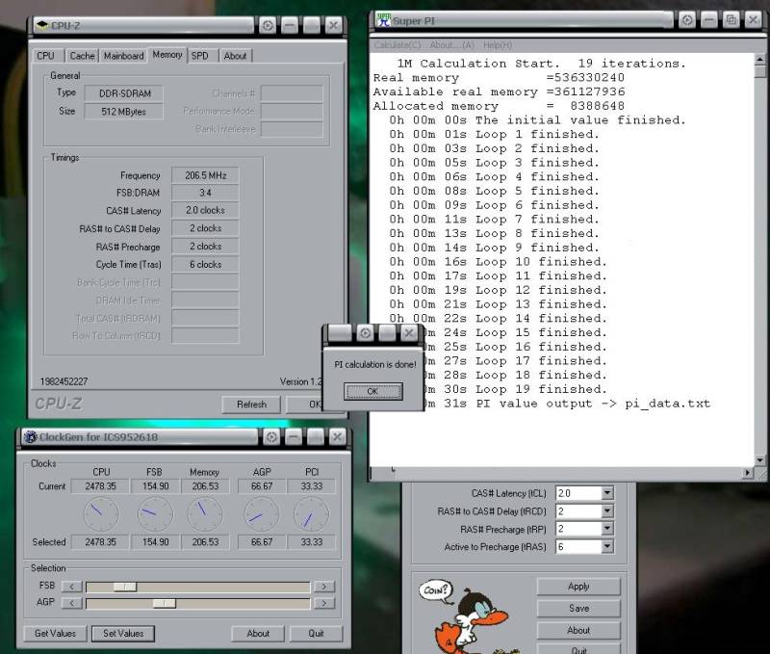Open RAS# Precharge (tRP) dropdown
This screenshot has width=770, height=654.
click(607, 529)
